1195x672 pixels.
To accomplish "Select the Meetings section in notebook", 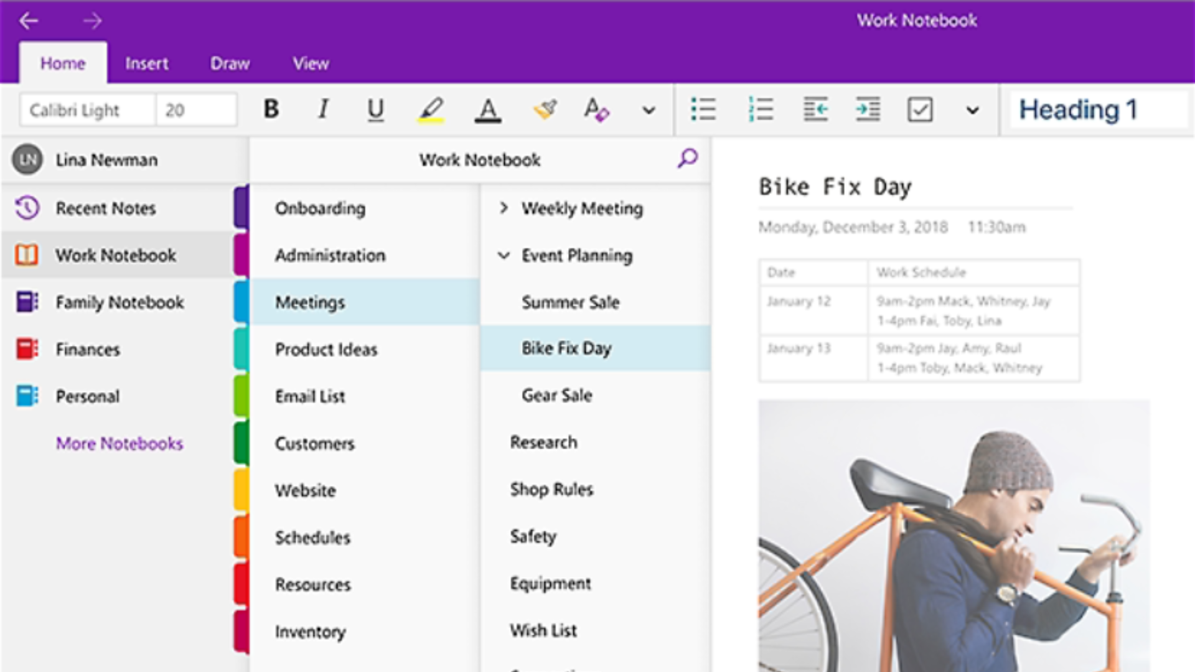I will coord(310,301).
